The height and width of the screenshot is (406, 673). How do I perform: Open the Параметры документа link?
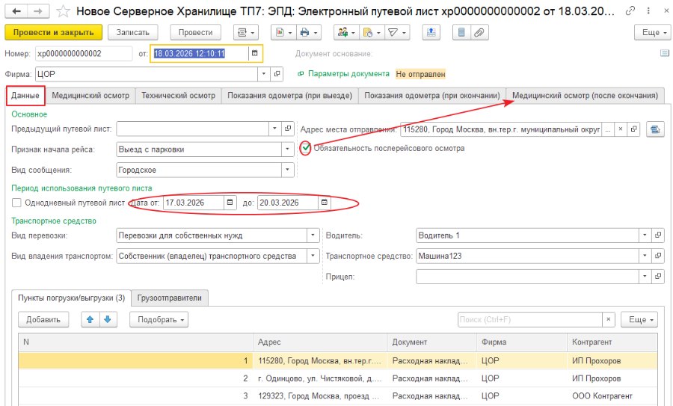348,73
